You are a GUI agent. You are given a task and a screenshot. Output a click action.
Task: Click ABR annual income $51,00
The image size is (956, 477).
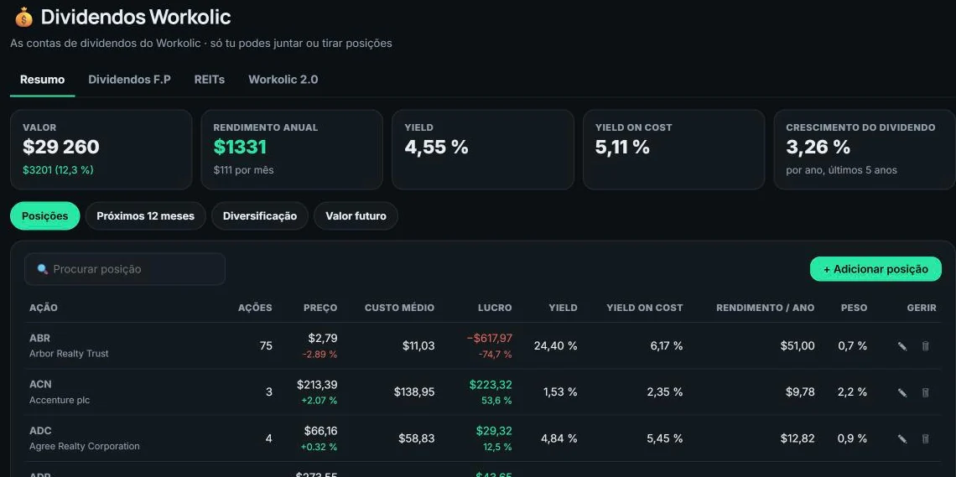pyautogui.click(x=798, y=346)
